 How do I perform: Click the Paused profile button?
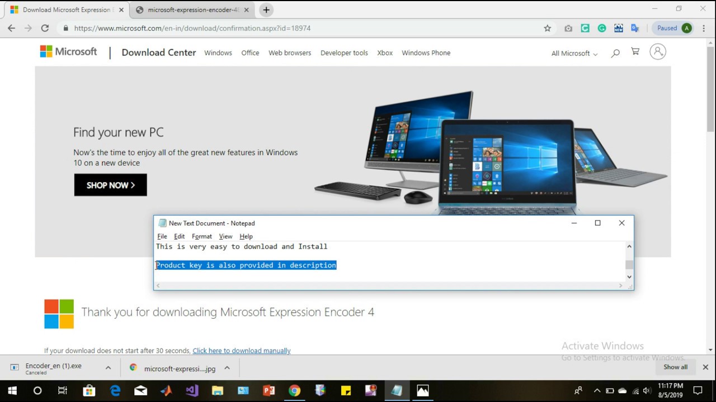[x=673, y=28]
